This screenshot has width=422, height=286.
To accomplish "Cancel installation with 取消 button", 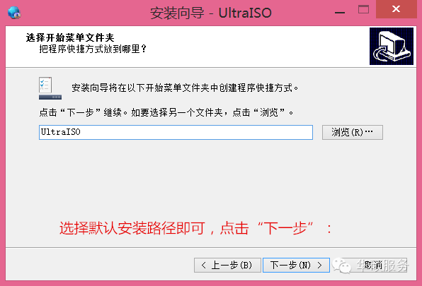I will tap(374, 266).
